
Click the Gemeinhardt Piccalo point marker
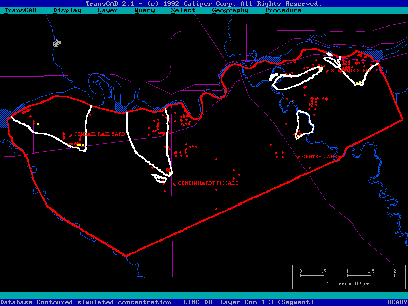pos(175,184)
